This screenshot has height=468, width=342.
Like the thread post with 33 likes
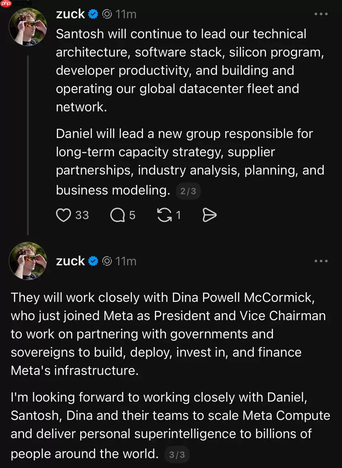click(x=63, y=215)
